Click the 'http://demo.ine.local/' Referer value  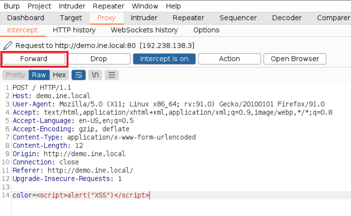[x=90, y=170]
